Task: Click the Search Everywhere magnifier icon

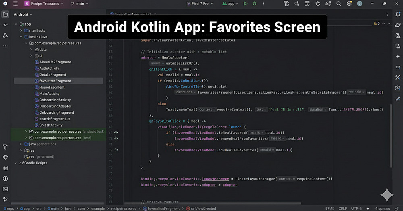Action: tap(339, 4)
